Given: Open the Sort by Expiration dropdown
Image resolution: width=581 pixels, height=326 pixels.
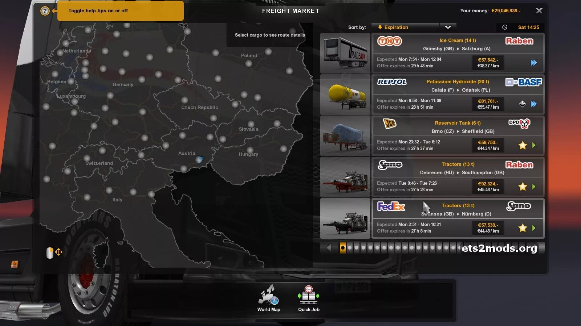Looking at the screenshot, I should [406, 27].
